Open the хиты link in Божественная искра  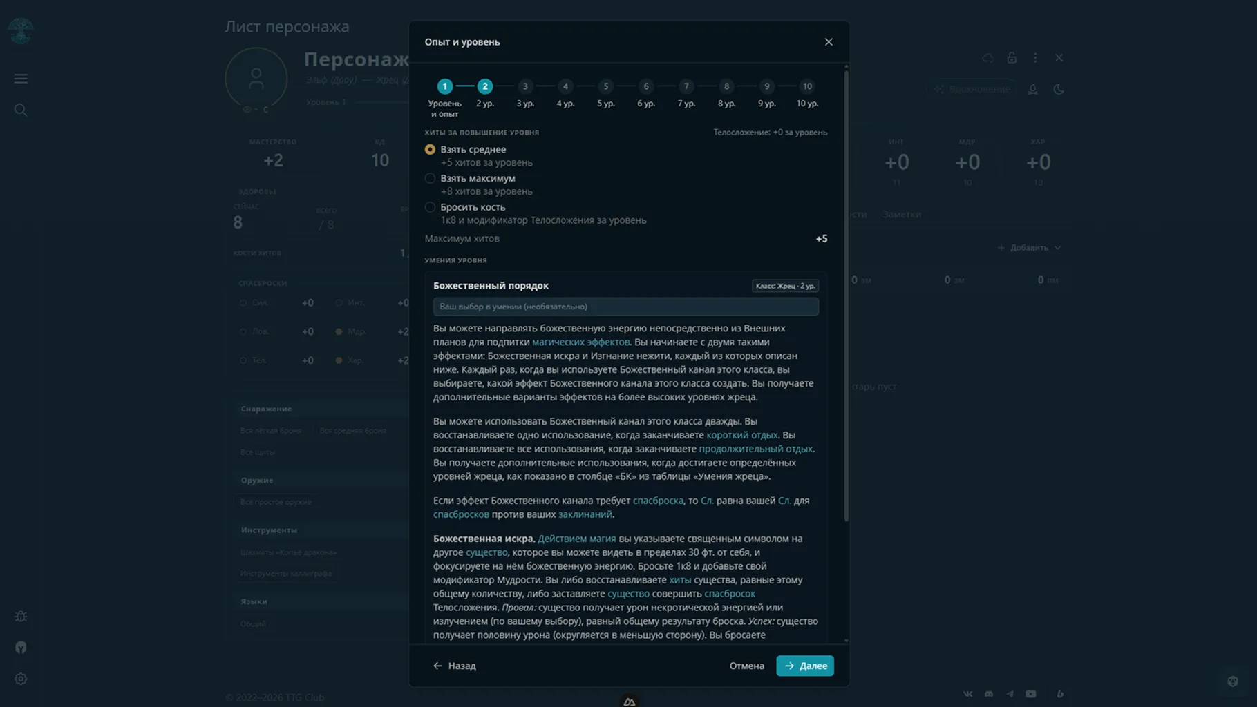point(680,581)
